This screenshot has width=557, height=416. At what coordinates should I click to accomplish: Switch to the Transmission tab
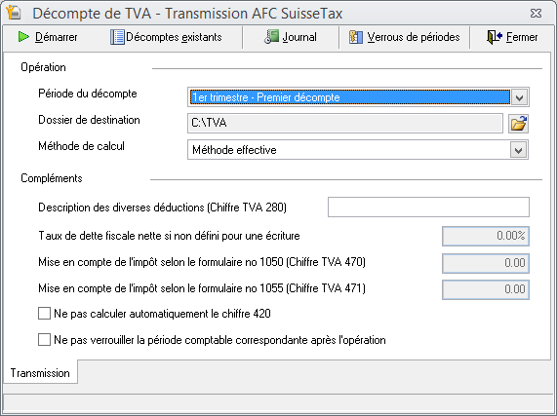tap(40, 373)
